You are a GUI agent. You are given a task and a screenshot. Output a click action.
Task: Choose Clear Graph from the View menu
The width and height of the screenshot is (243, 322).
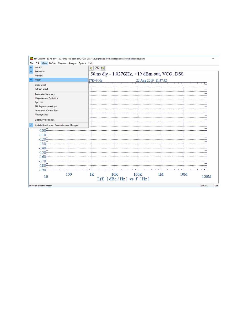tap(58, 85)
